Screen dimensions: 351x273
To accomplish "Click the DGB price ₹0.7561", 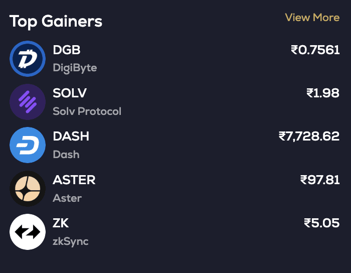I will coord(315,50).
